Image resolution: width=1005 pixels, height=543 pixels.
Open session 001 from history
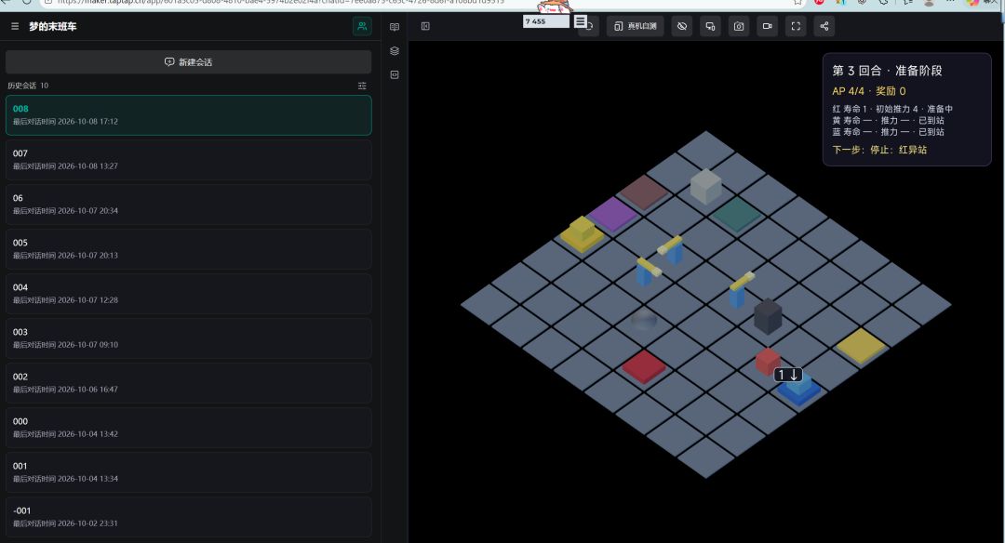point(188,472)
